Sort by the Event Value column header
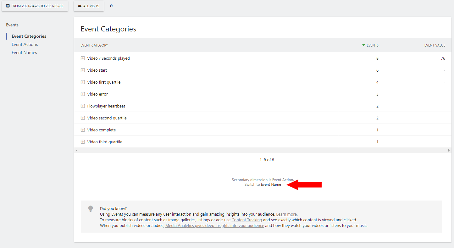 435,45
